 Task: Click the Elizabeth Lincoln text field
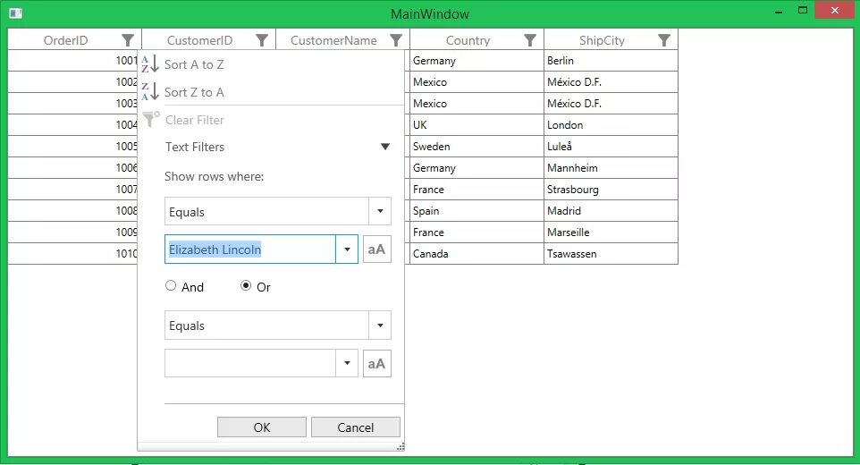[x=250, y=249]
